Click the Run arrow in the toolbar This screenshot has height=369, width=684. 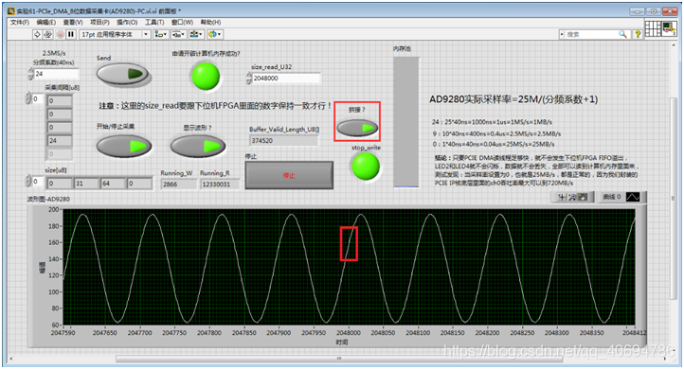click(x=37, y=34)
